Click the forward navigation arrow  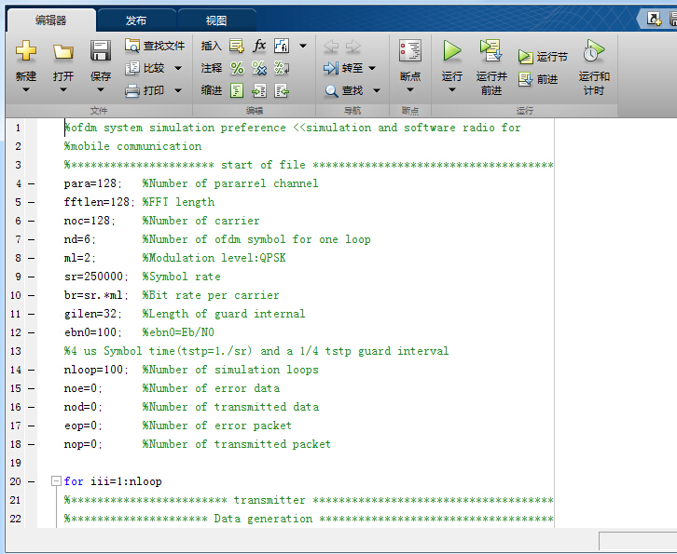pos(353,47)
